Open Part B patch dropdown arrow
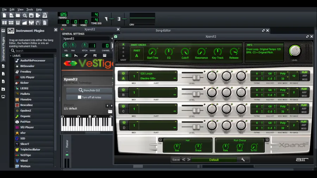The image size is (317, 178). coord(176,89)
